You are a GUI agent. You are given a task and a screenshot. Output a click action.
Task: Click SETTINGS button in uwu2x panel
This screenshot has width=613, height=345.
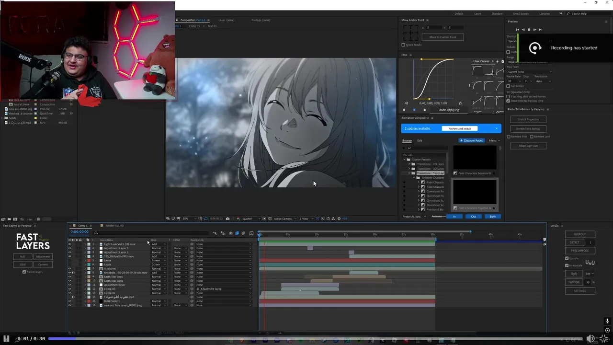pyautogui.click(x=580, y=291)
